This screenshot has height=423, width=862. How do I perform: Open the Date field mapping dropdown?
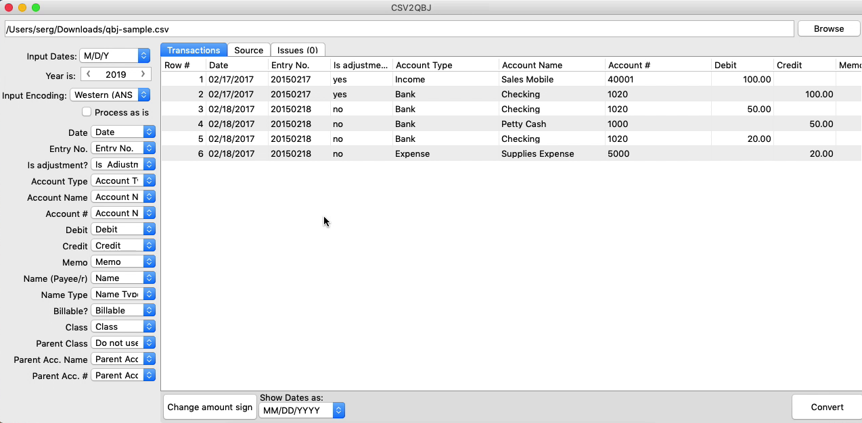[x=123, y=132]
